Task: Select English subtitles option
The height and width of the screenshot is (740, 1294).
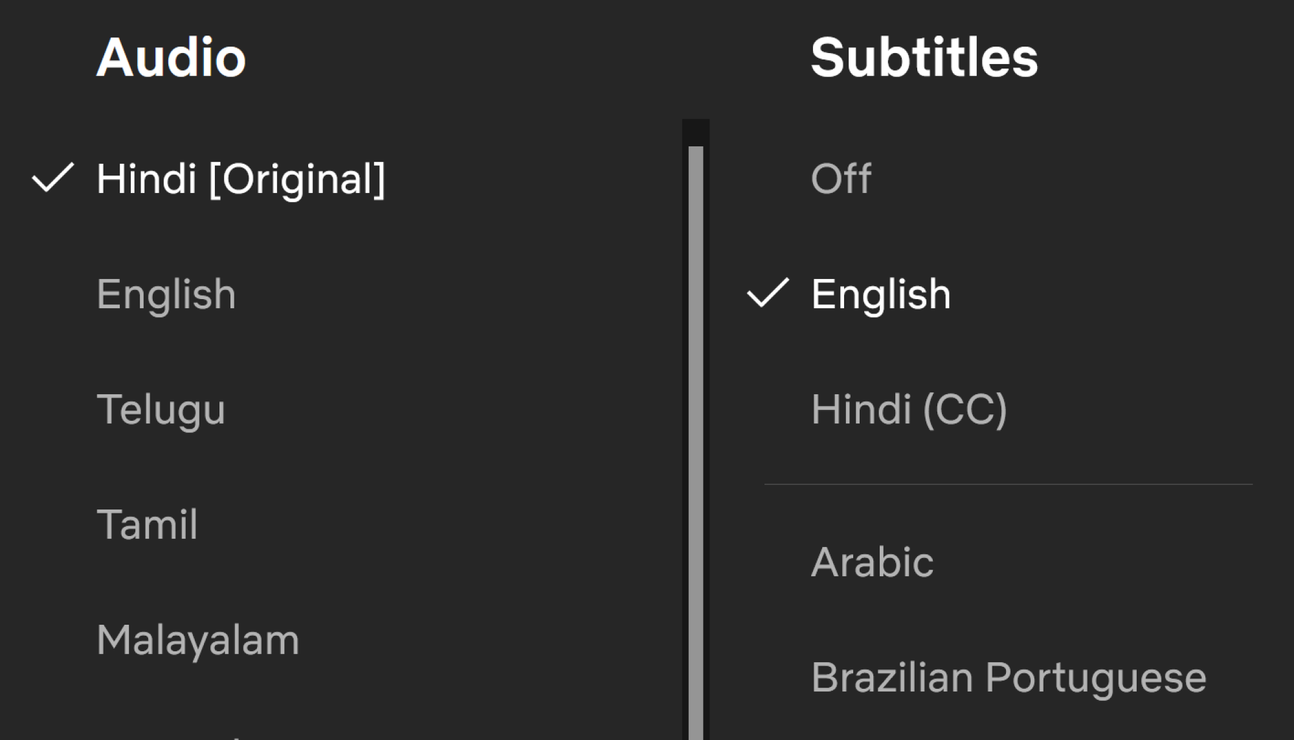Action: click(881, 295)
